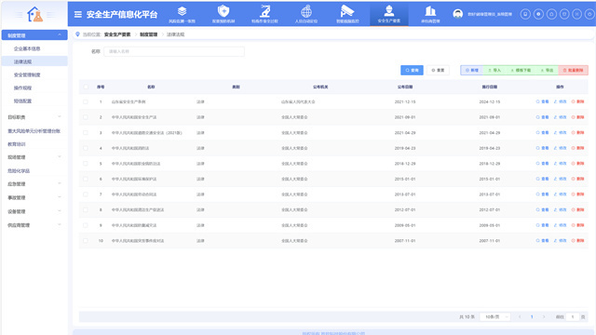Open 特殊作业全过程 robot-arm icon in top navigation
This screenshot has height=335, width=596.
(264, 11)
